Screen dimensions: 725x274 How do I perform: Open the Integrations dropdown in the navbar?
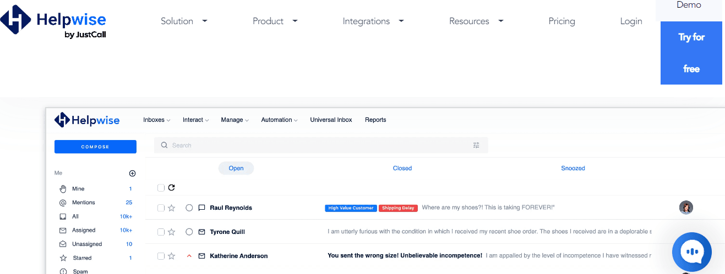coord(373,21)
